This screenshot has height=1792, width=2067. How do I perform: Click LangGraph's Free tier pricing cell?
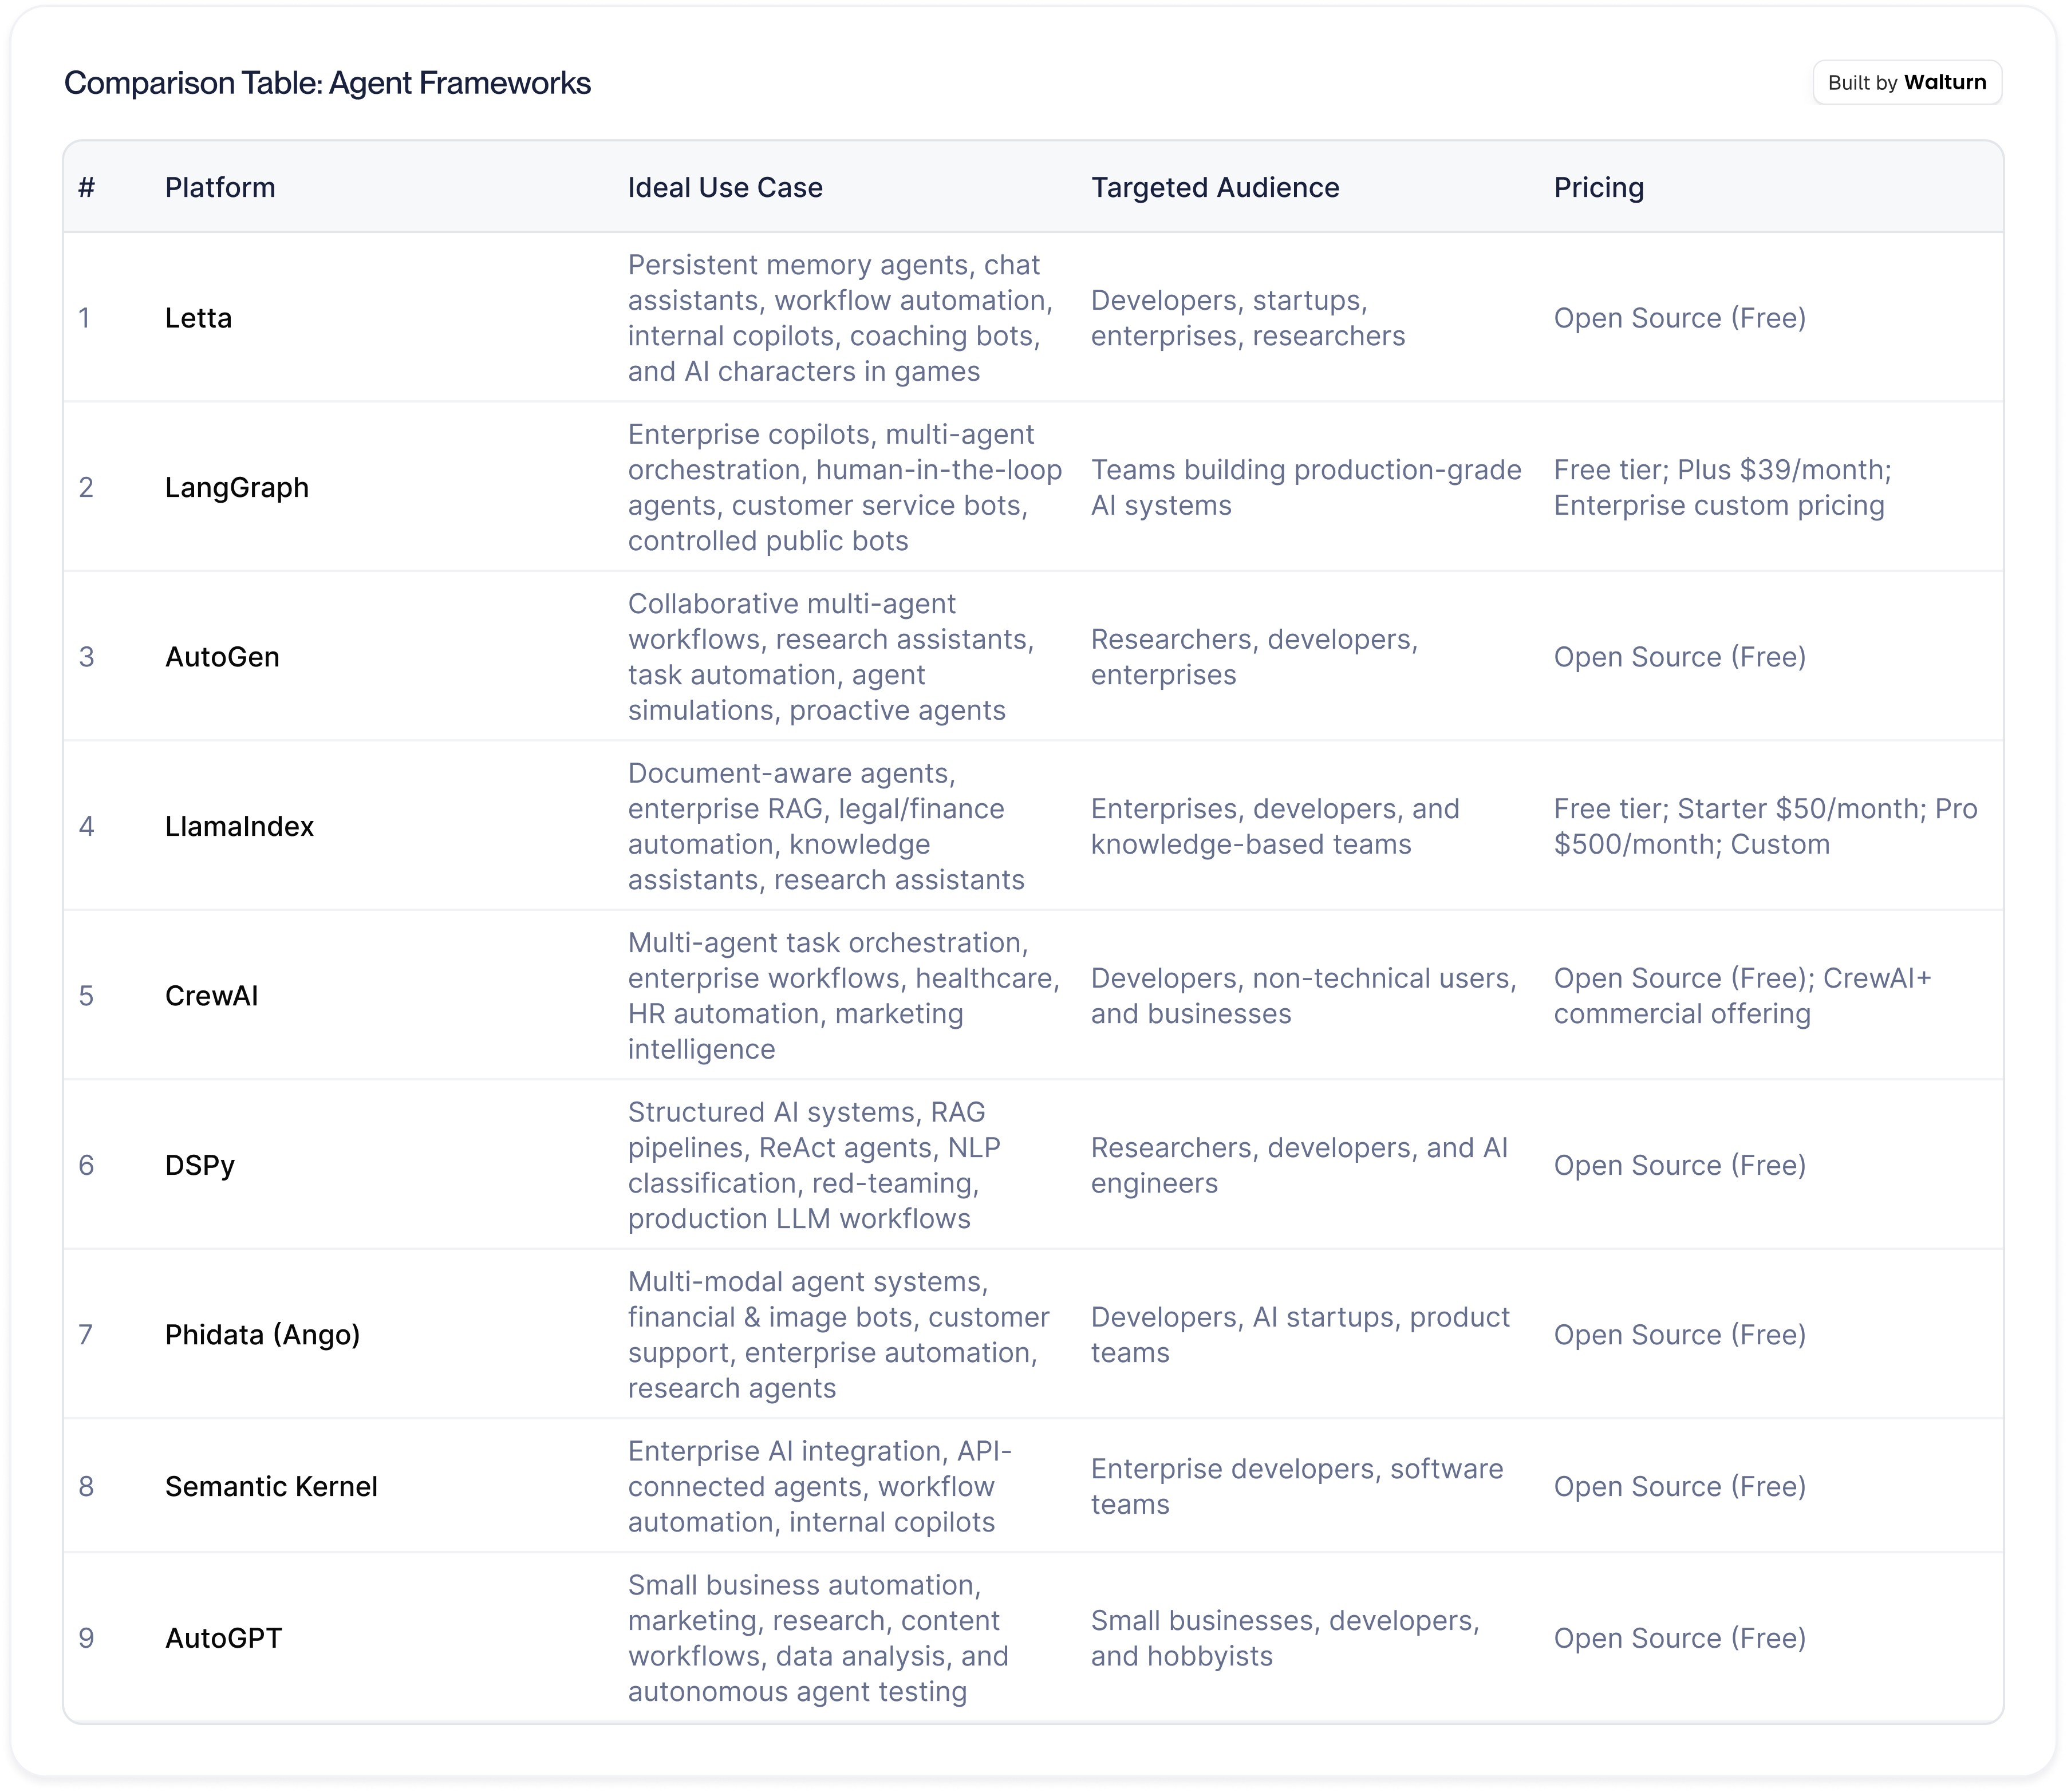point(1722,487)
